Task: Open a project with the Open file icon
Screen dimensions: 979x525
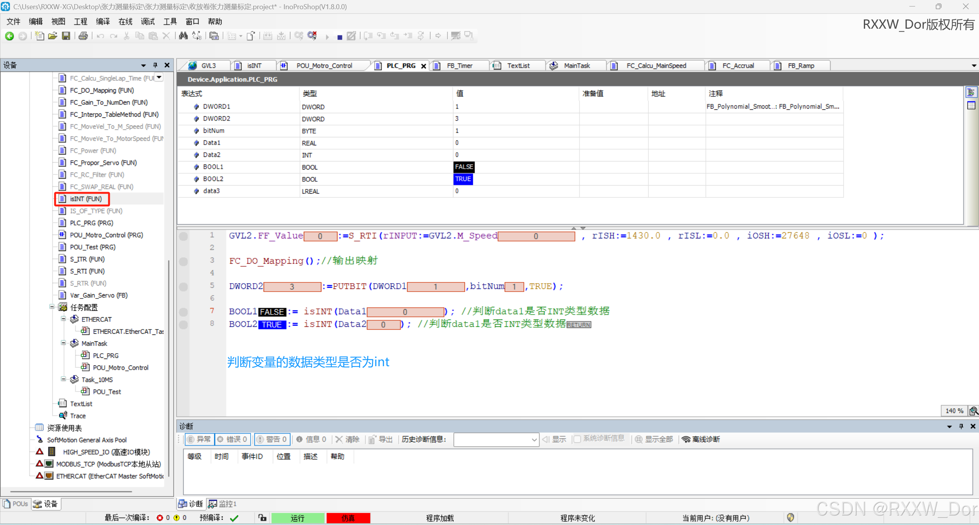Action: 52,36
